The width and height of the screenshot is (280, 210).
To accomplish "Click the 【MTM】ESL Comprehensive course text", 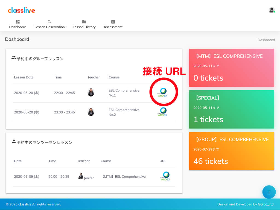I will tap(123, 177).
